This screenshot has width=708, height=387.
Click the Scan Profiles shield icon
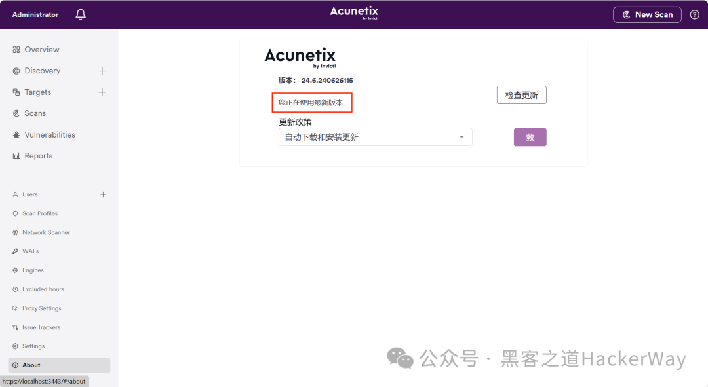tap(15, 213)
